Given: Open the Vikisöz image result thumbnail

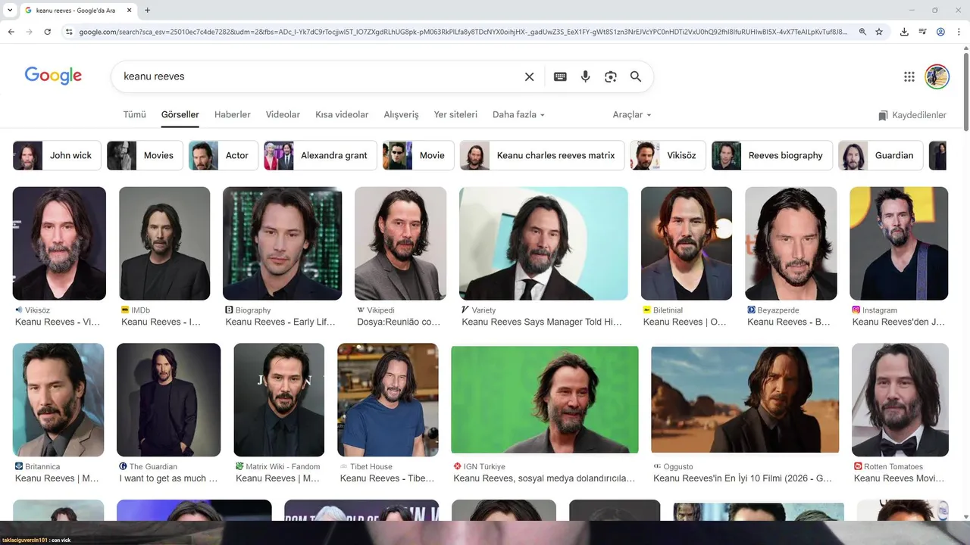Looking at the screenshot, I should [59, 243].
